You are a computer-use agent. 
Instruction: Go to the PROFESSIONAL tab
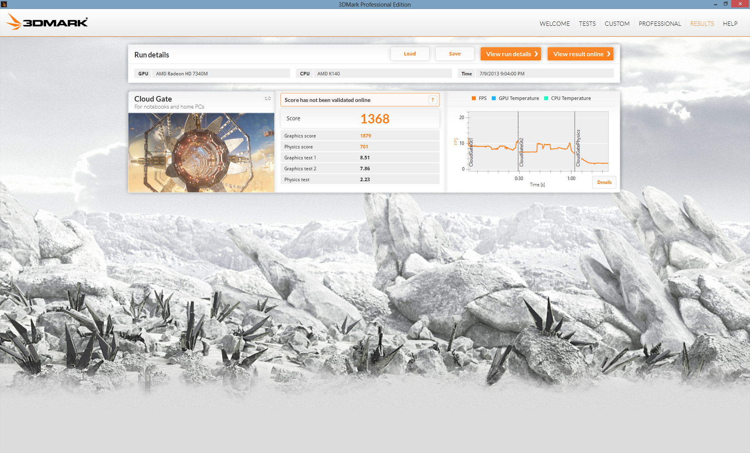(x=660, y=23)
